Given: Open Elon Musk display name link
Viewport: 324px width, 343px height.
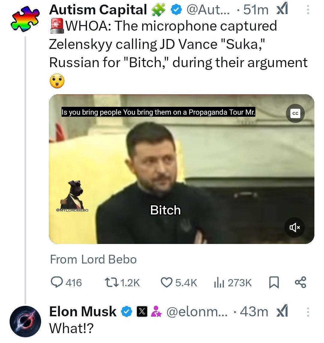Looking at the screenshot, I should (83, 311).
